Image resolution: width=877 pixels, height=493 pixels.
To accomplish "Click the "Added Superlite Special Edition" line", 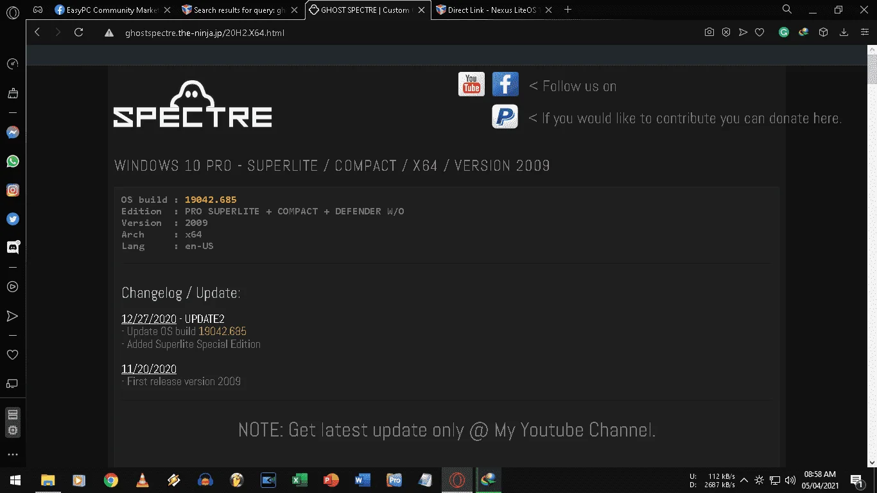I will pos(191,344).
